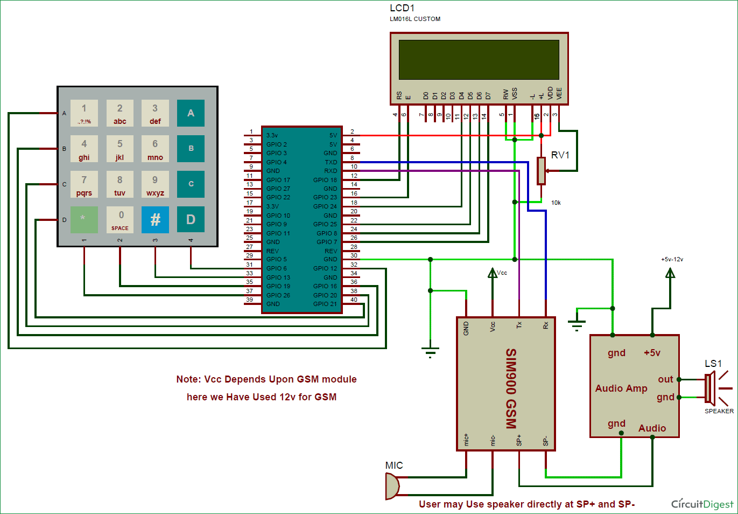Select the A key on the keypad
Image resolution: width=738 pixels, height=514 pixels.
coord(191,113)
